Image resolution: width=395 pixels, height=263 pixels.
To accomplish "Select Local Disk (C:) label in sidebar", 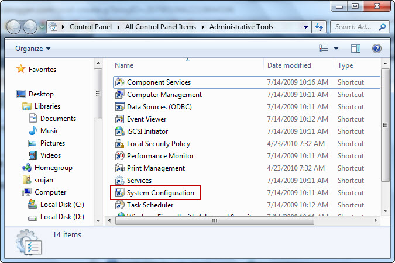I will click(x=62, y=205).
